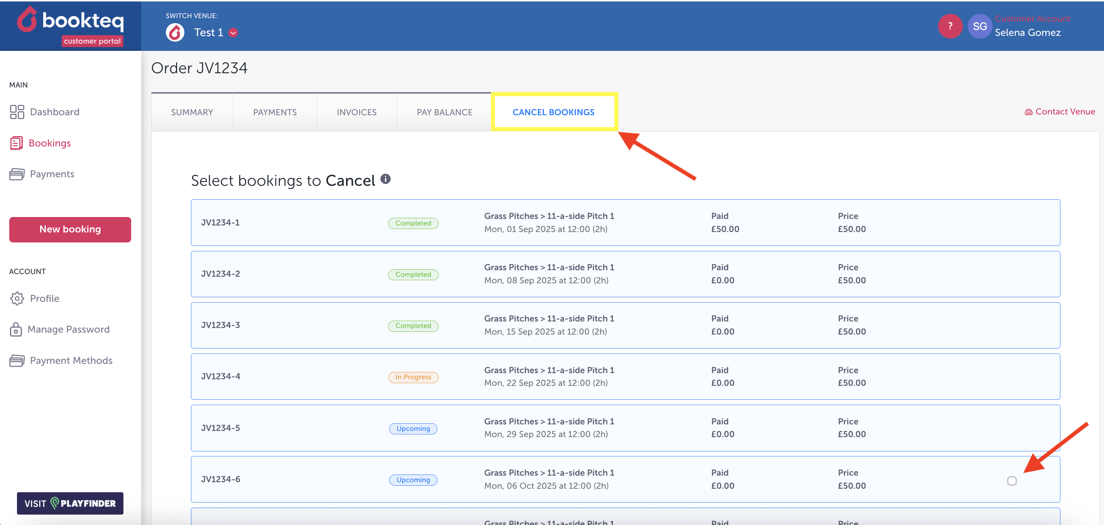Open the Pay Balance tab

[x=444, y=112]
